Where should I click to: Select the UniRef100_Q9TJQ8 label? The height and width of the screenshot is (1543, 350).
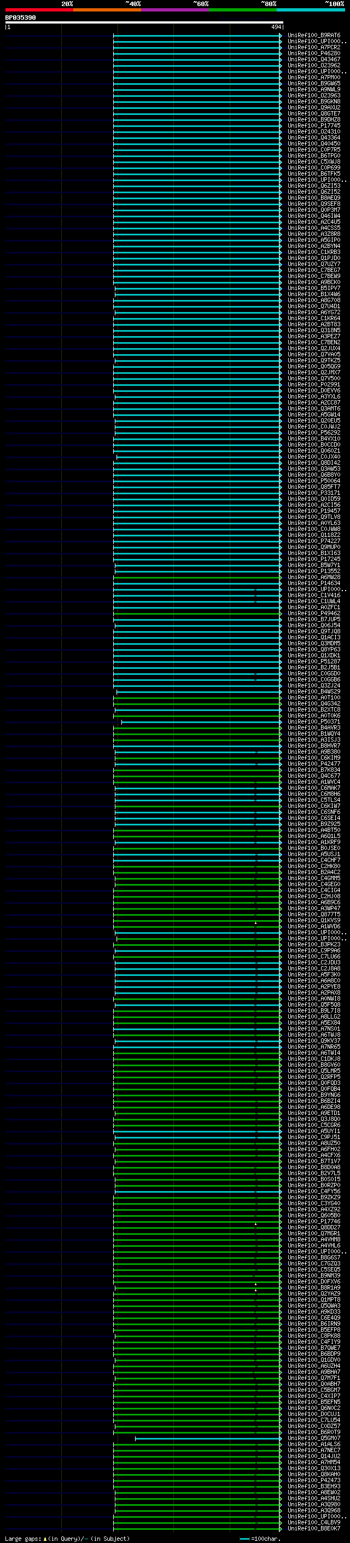(314, 631)
